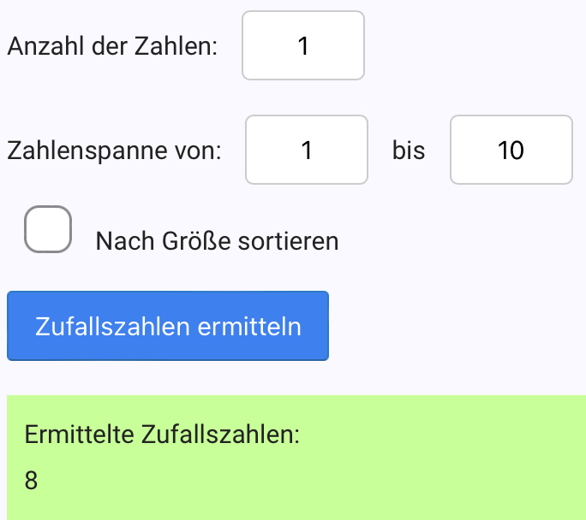Click the 'Zahlenspanne von:' label

click(114, 151)
